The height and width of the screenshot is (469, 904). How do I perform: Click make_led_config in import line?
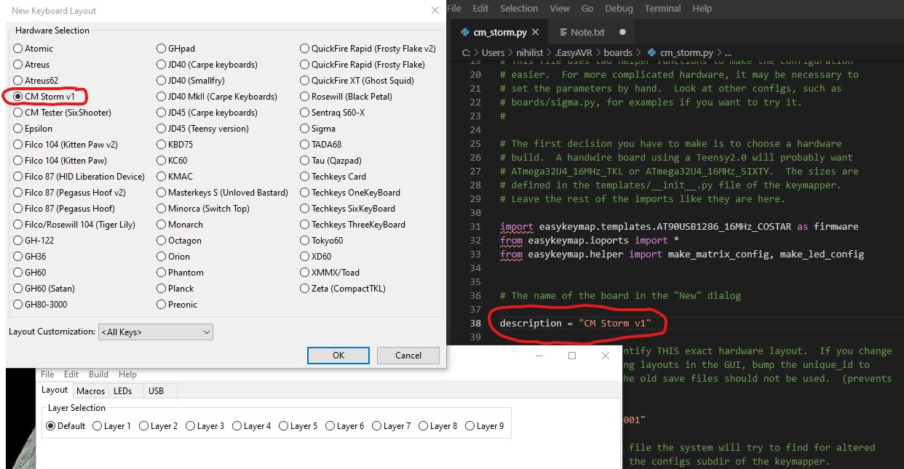click(822, 254)
